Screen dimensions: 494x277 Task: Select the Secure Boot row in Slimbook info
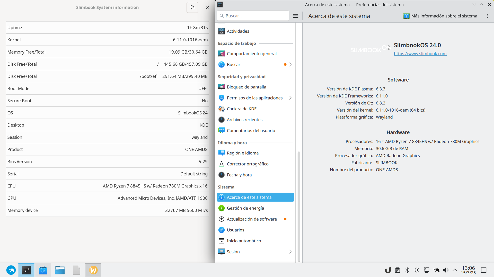(107, 101)
